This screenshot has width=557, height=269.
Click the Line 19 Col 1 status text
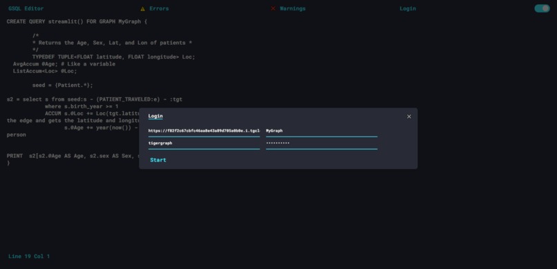click(x=29, y=257)
